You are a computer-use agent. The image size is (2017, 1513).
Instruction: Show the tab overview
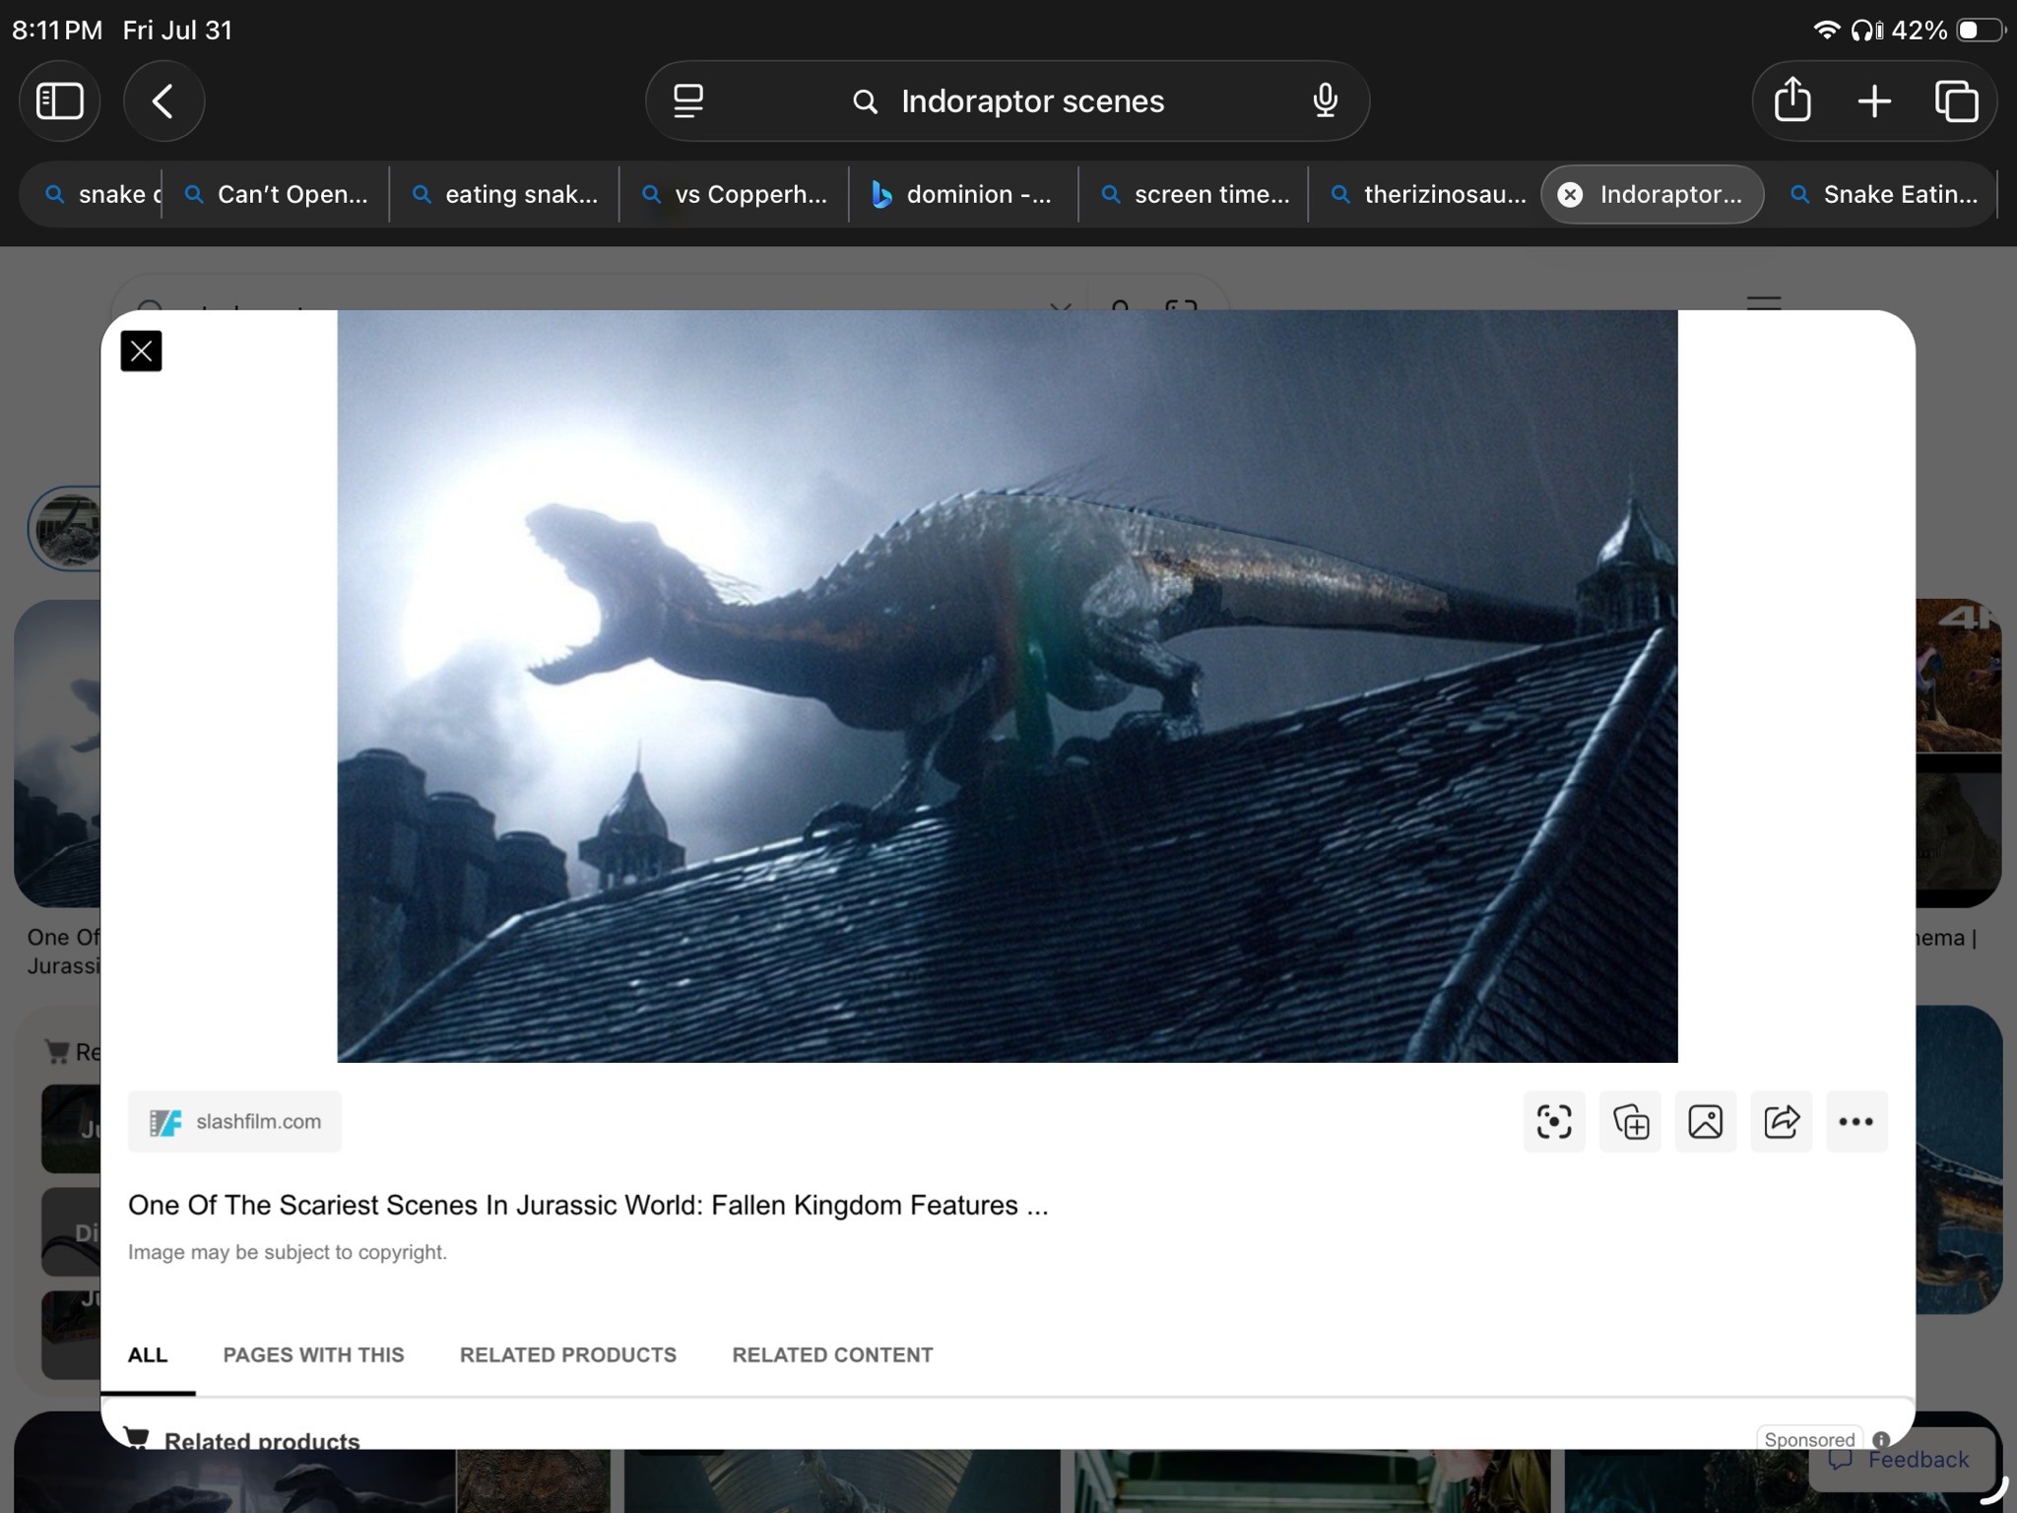click(1956, 100)
